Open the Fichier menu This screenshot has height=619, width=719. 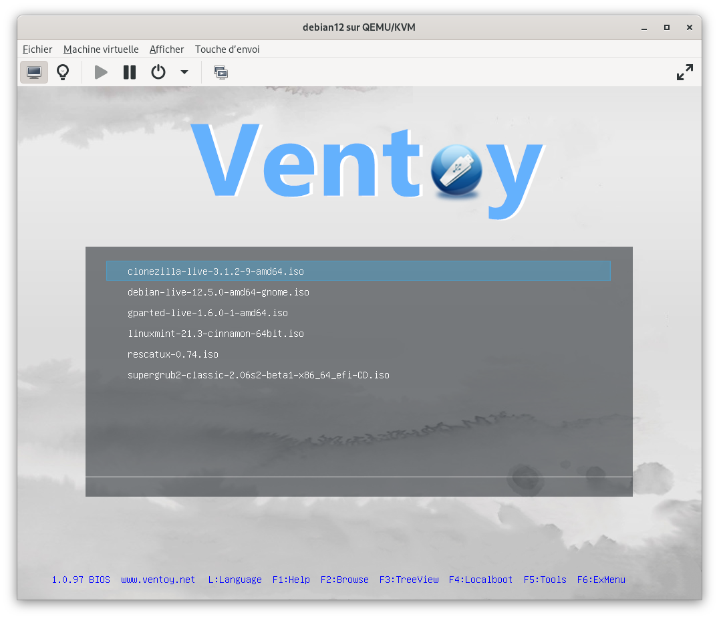37,49
